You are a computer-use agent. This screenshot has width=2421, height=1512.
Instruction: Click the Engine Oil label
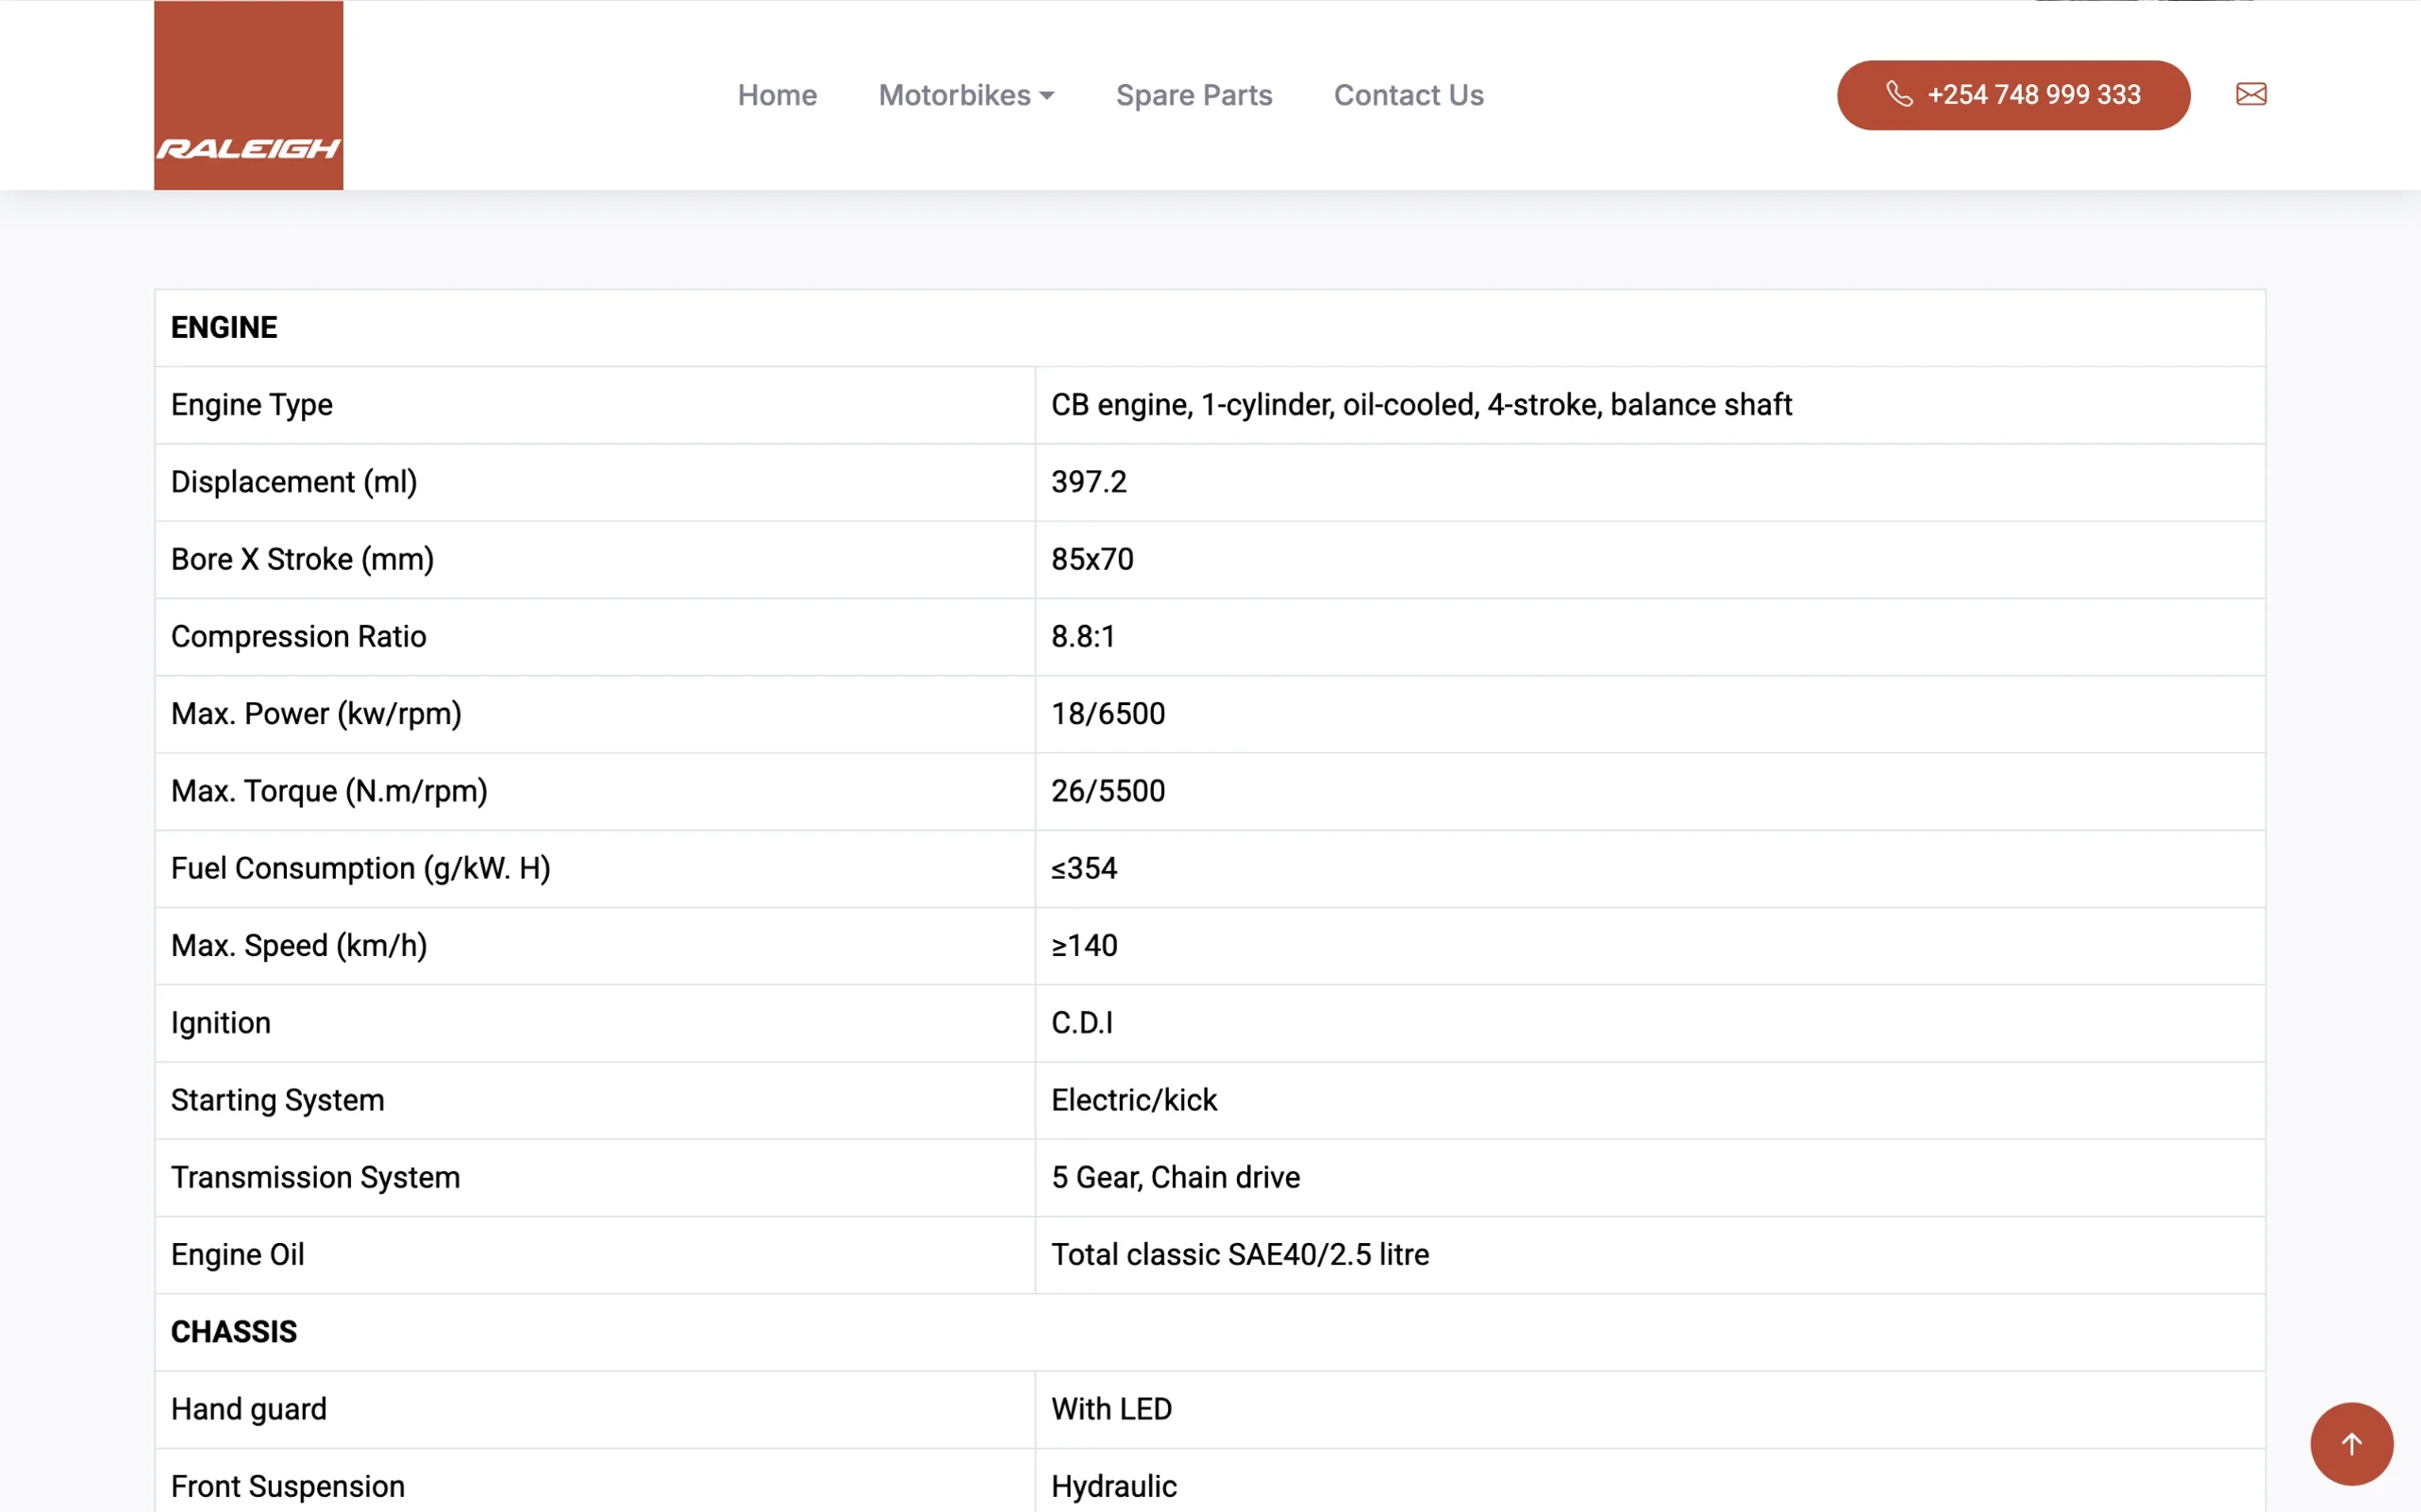238,1254
